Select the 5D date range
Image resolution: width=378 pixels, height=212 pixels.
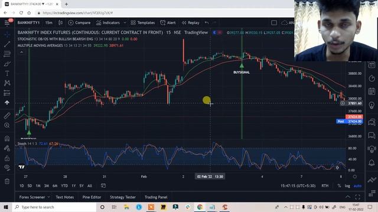pos(30,186)
